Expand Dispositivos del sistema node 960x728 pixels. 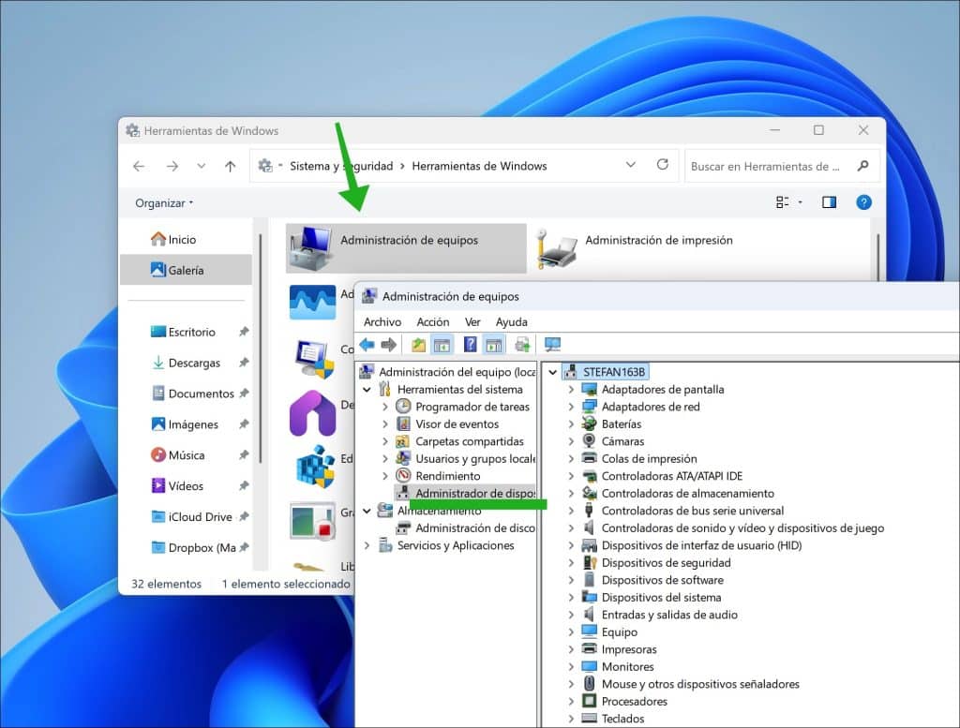point(571,597)
